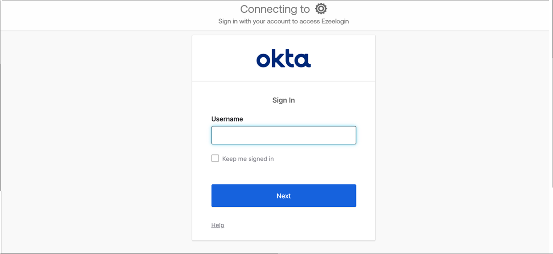Proceed by clicking Next

284,196
